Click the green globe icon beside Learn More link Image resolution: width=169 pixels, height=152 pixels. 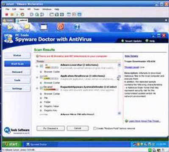(126, 121)
